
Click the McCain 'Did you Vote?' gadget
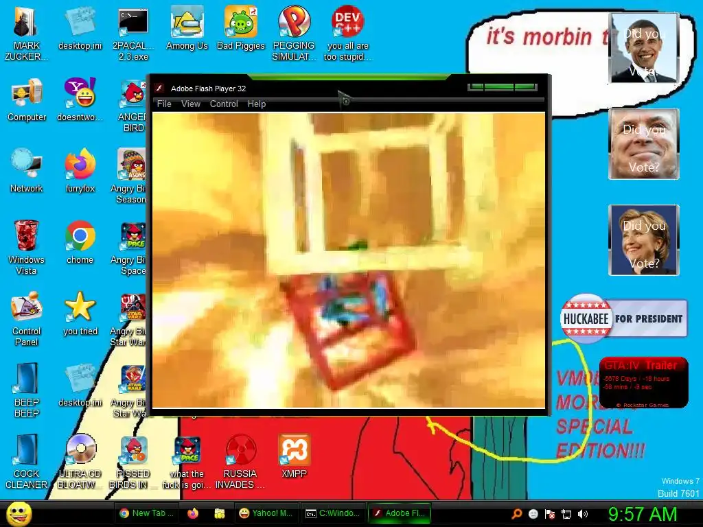(644, 144)
